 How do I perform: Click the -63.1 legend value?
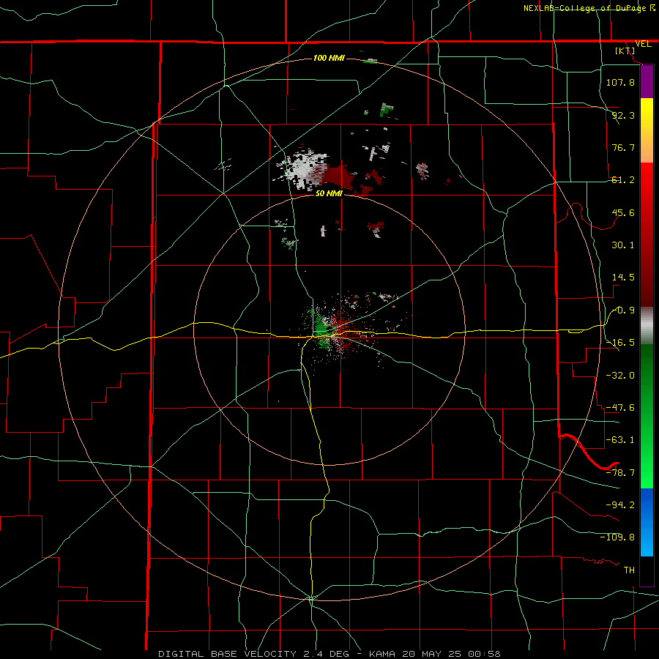coord(620,440)
